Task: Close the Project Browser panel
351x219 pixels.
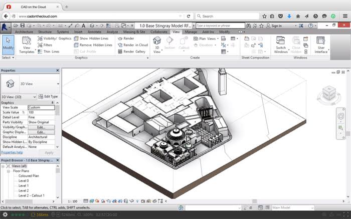Action: pyautogui.click(x=58, y=160)
